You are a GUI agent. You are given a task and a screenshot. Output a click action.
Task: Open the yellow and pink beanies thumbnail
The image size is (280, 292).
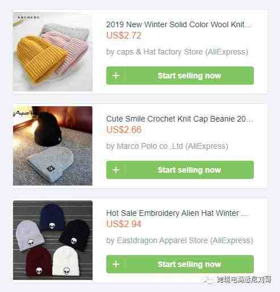click(x=53, y=52)
